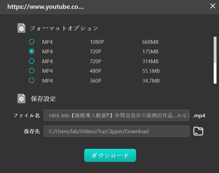This screenshot has width=219, height=173.
Task: Click the 1080P resolution text
Action: pyautogui.click(x=97, y=42)
